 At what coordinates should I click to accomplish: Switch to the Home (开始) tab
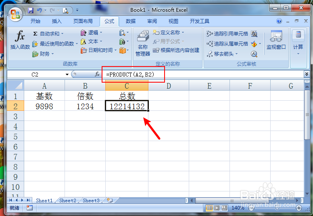[35, 21]
